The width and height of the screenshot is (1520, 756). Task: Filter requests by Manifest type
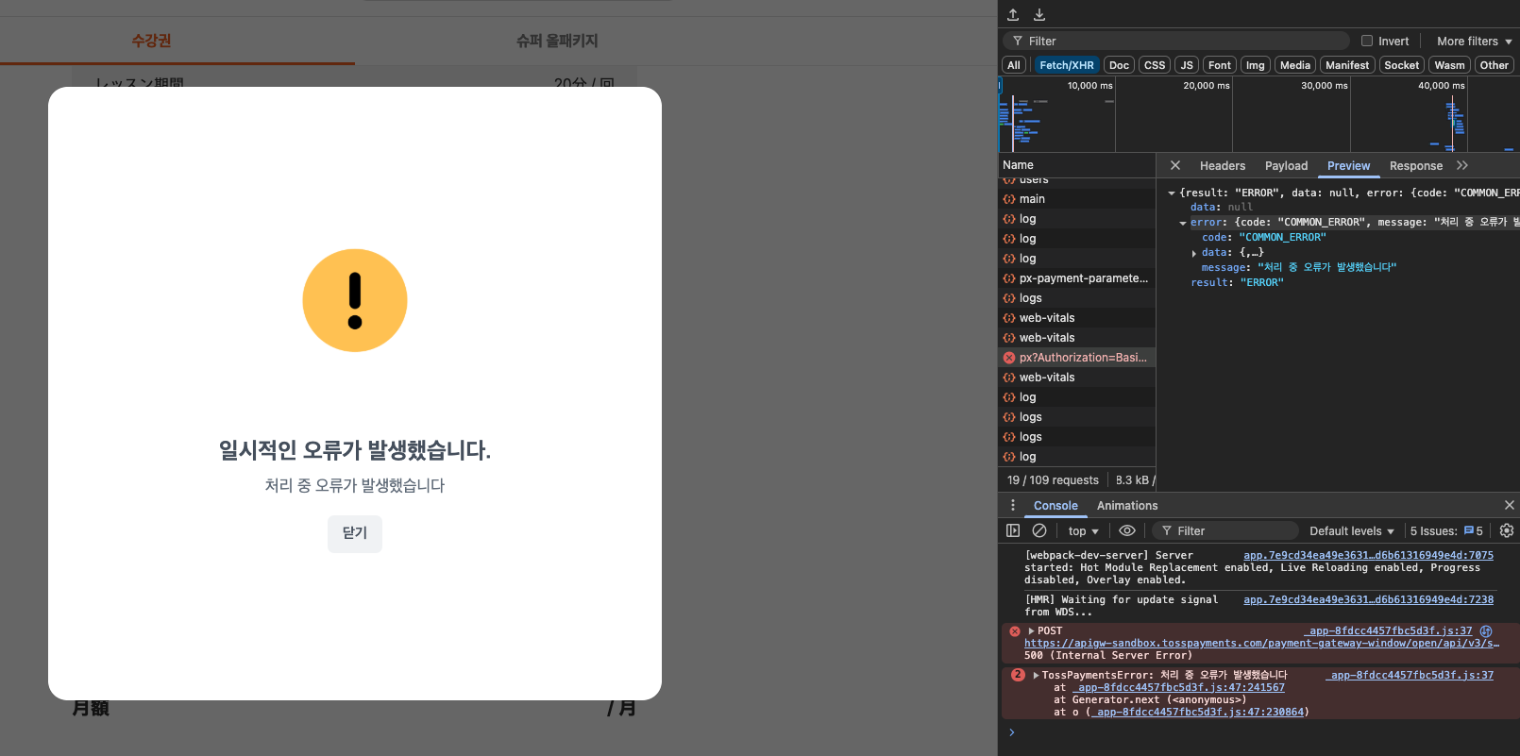1347,65
